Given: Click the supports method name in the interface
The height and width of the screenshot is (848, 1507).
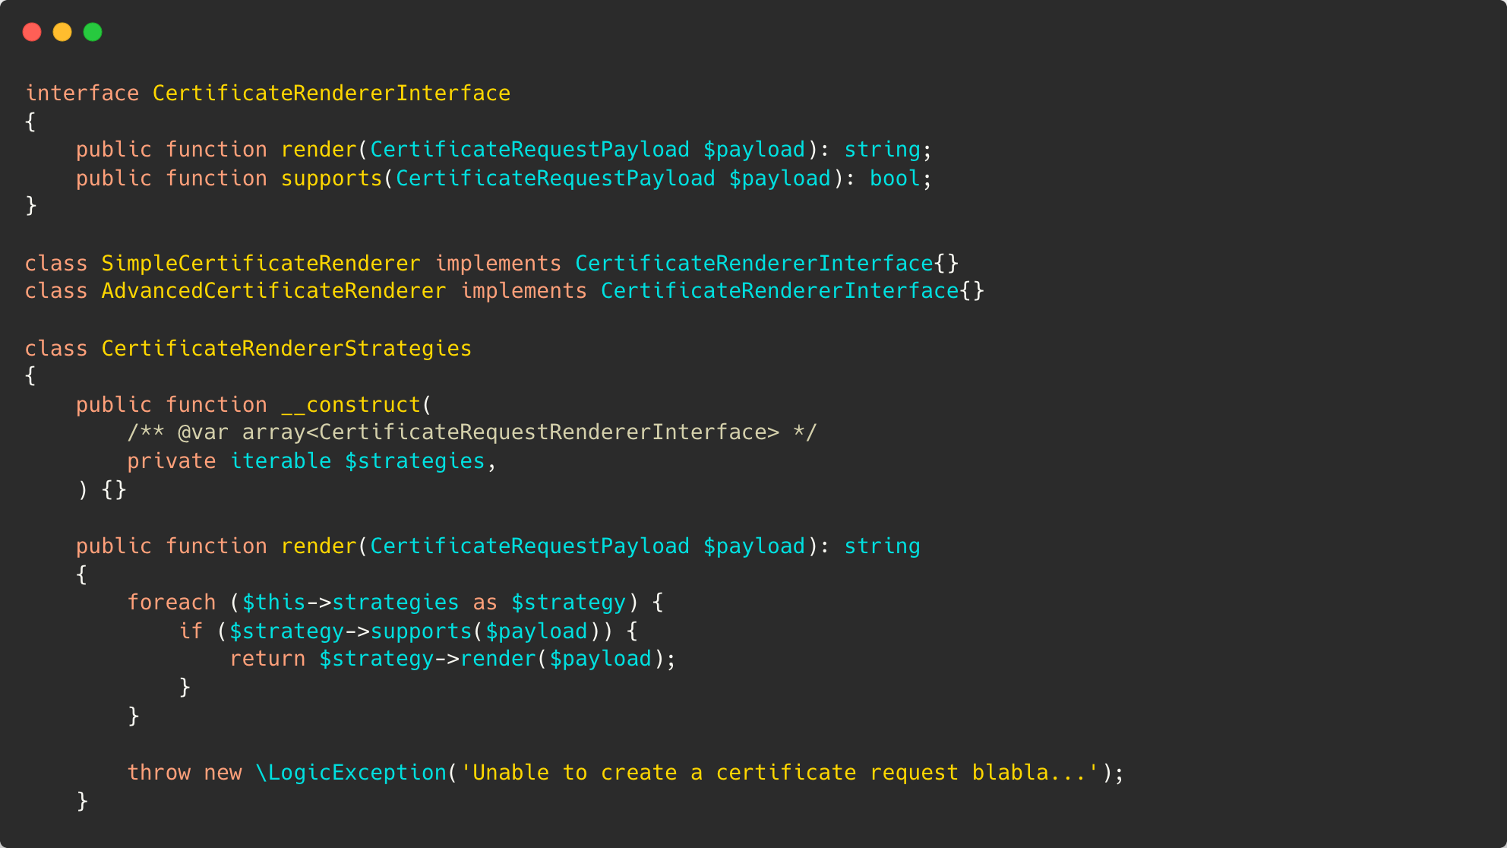Looking at the screenshot, I should (331, 179).
